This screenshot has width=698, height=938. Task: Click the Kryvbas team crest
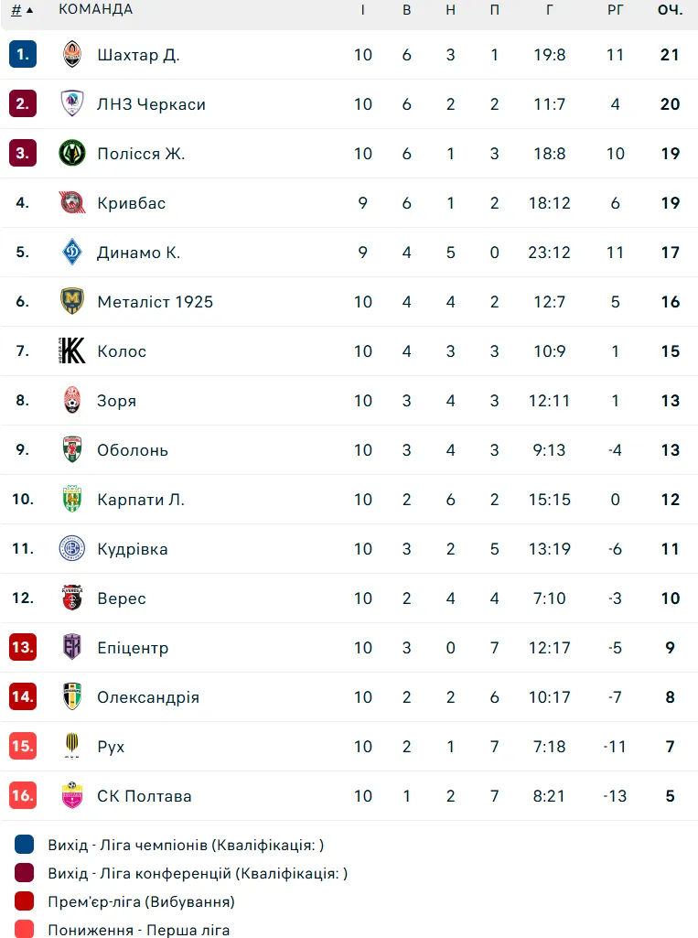click(72, 203)
